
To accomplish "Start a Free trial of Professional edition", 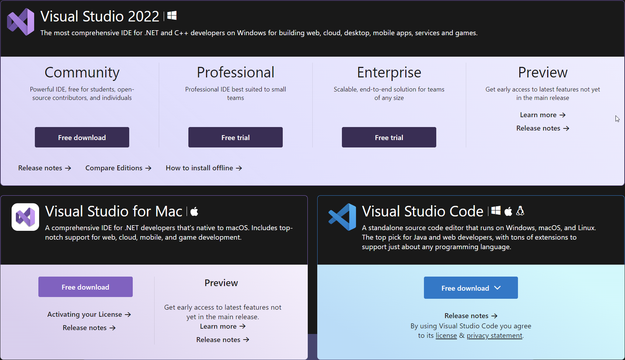I will coord(235,137).
